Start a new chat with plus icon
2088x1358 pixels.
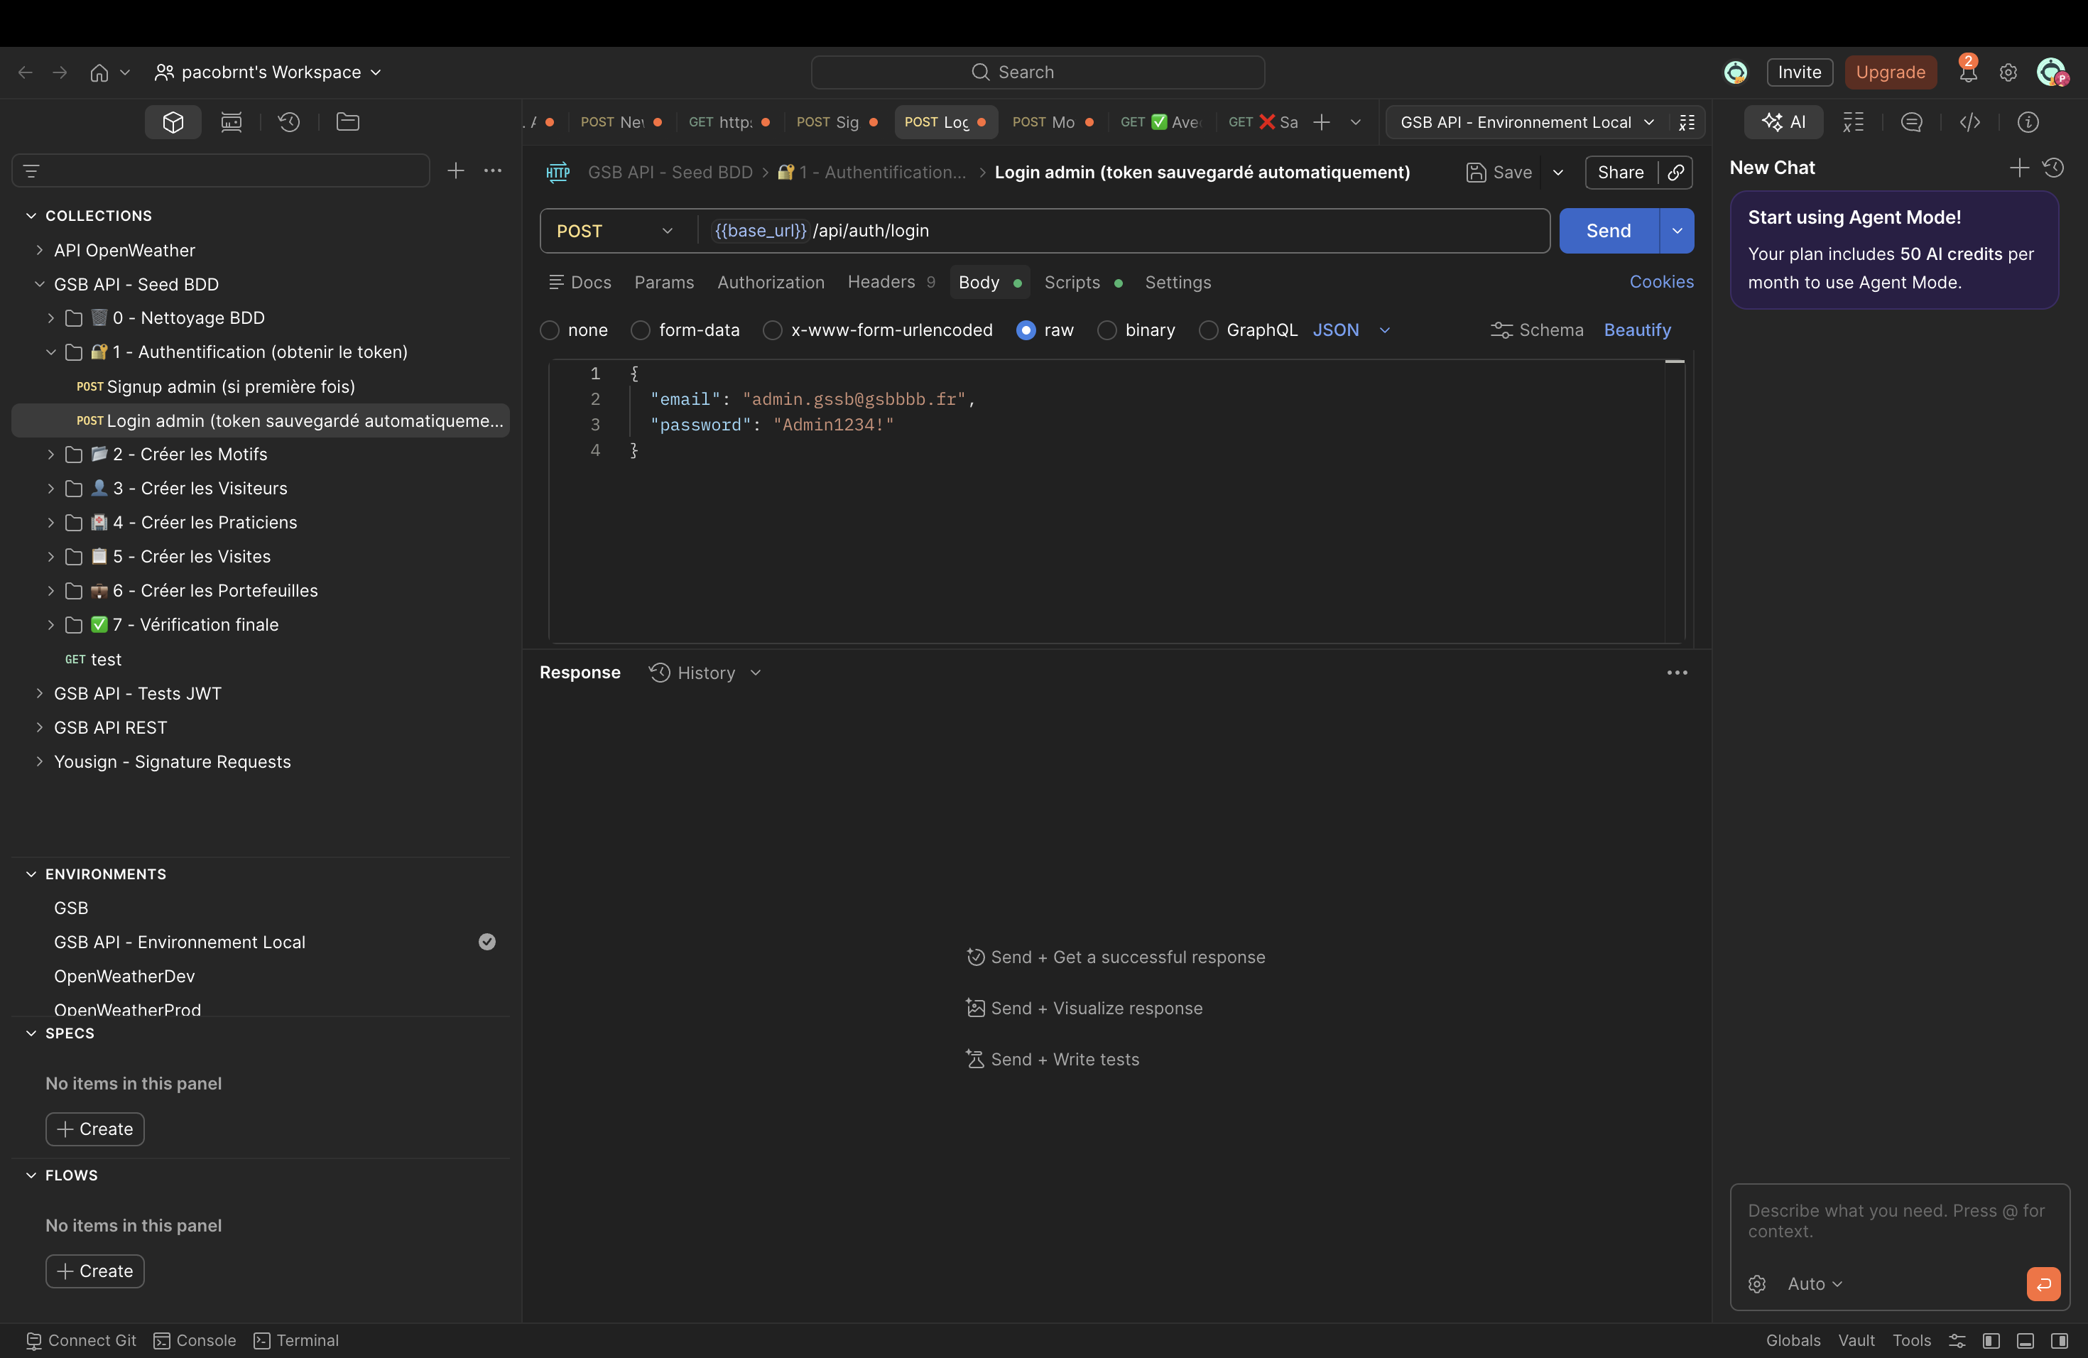[x=2018, y=168]
